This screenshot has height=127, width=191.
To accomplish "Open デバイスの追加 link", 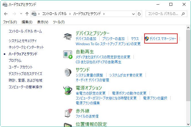I will [x=86, y=39].
